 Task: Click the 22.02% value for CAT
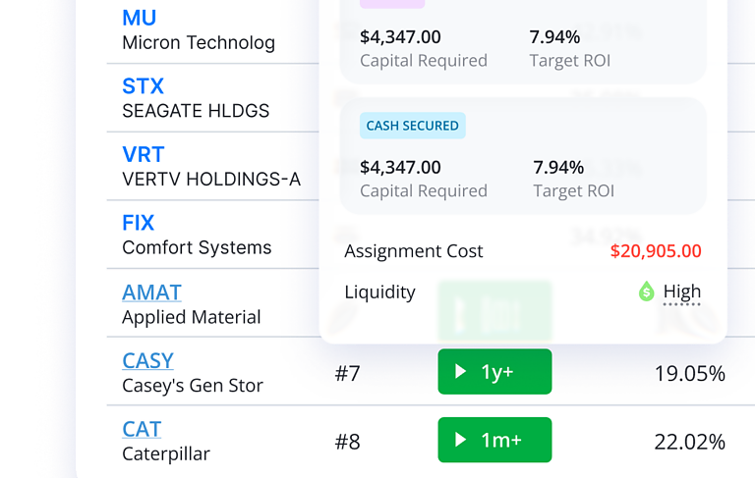tap(689, 442)
